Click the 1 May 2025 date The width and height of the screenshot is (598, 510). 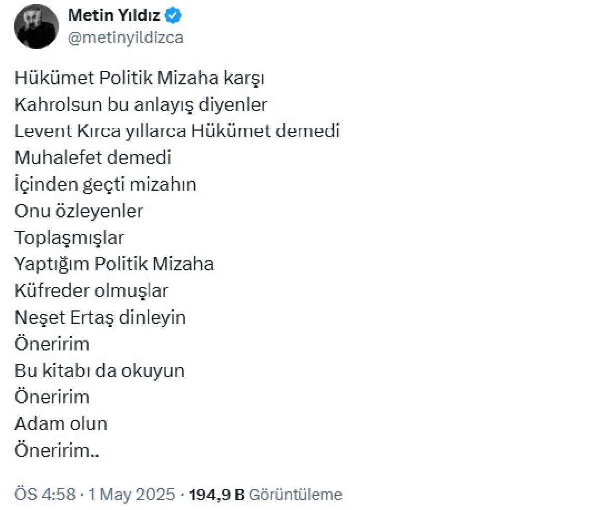coord(132,495)
